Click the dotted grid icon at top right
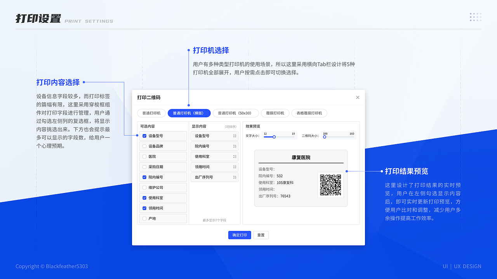The height and width of the screenshot is (279, 497). (x=475, y=17)
